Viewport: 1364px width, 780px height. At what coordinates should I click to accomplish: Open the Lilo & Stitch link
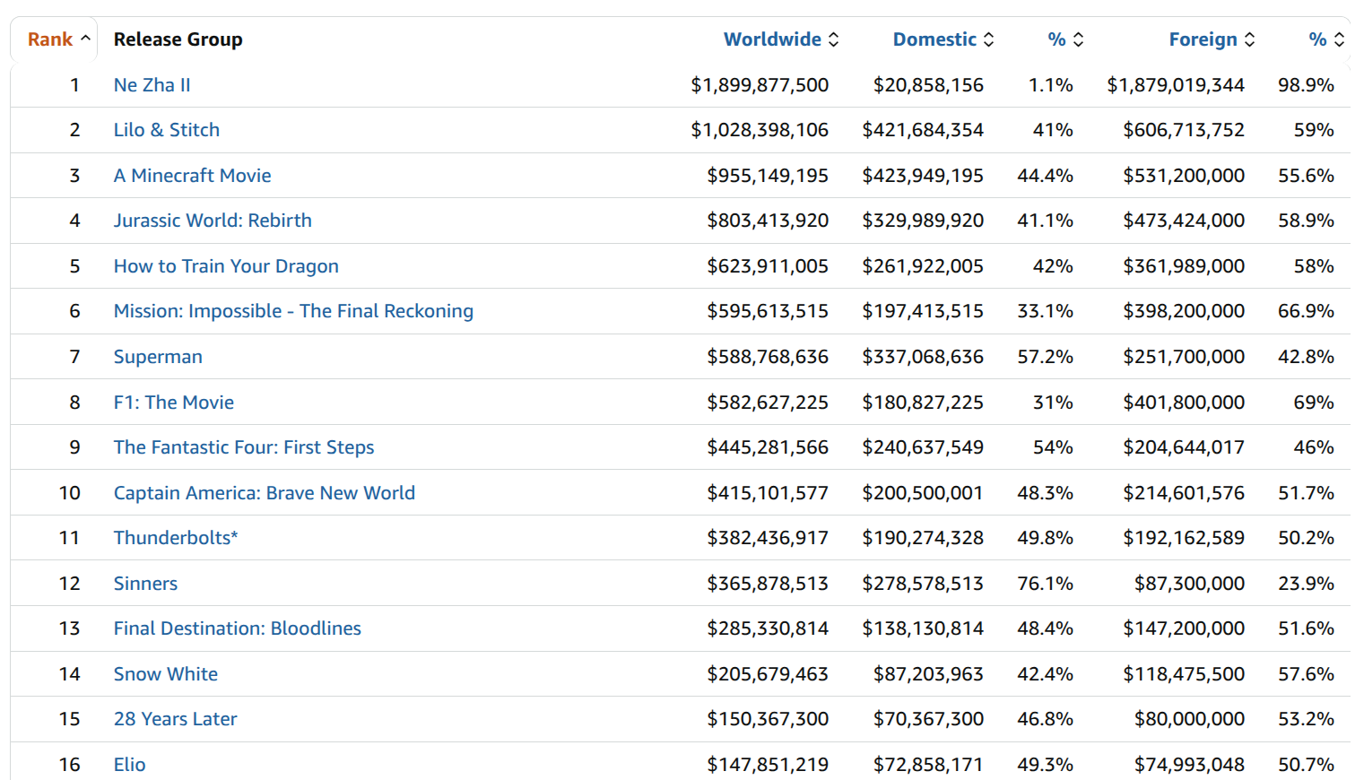[167, 130]
